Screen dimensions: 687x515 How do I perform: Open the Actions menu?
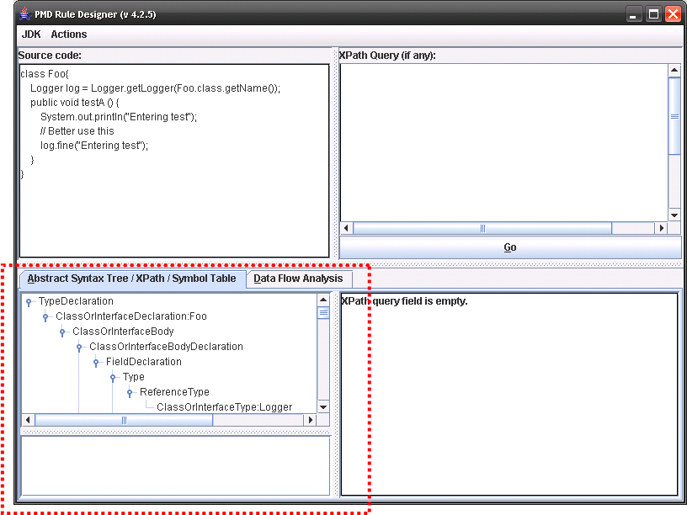[69, 35]
